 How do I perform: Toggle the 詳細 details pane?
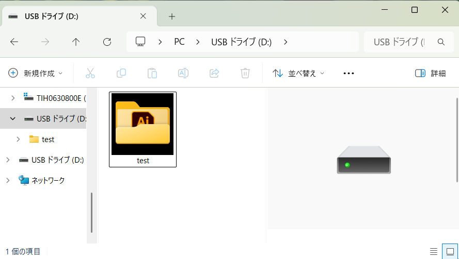click(x=430, y=73)
